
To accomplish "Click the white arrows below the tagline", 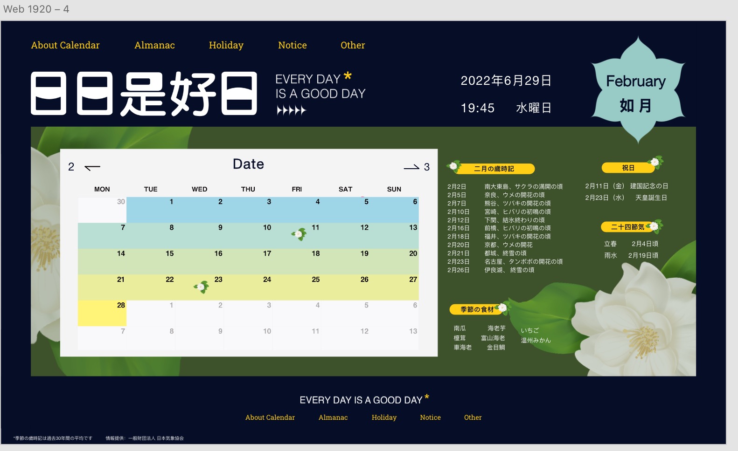I will [x=291, y=110].
